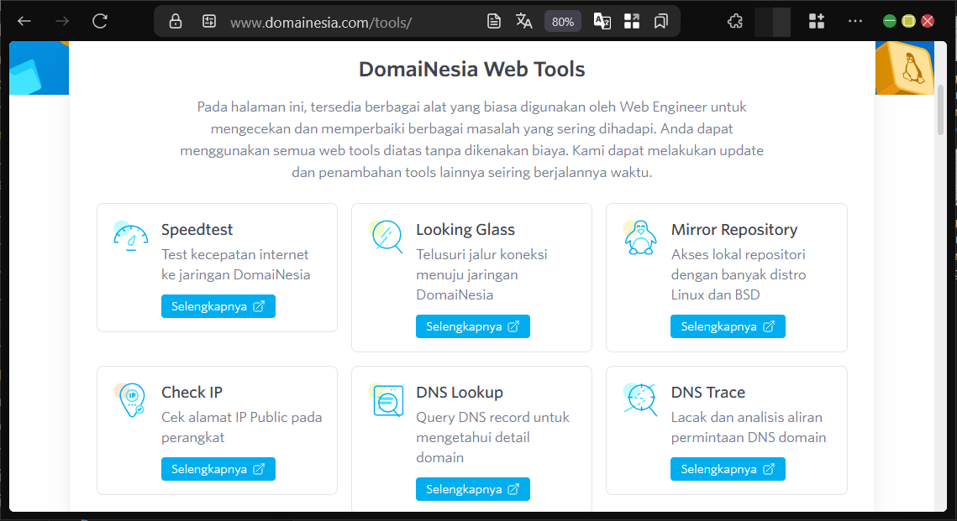Click the page vertical scrollbar thumb

pyautogui.click(x=940, y=109)
